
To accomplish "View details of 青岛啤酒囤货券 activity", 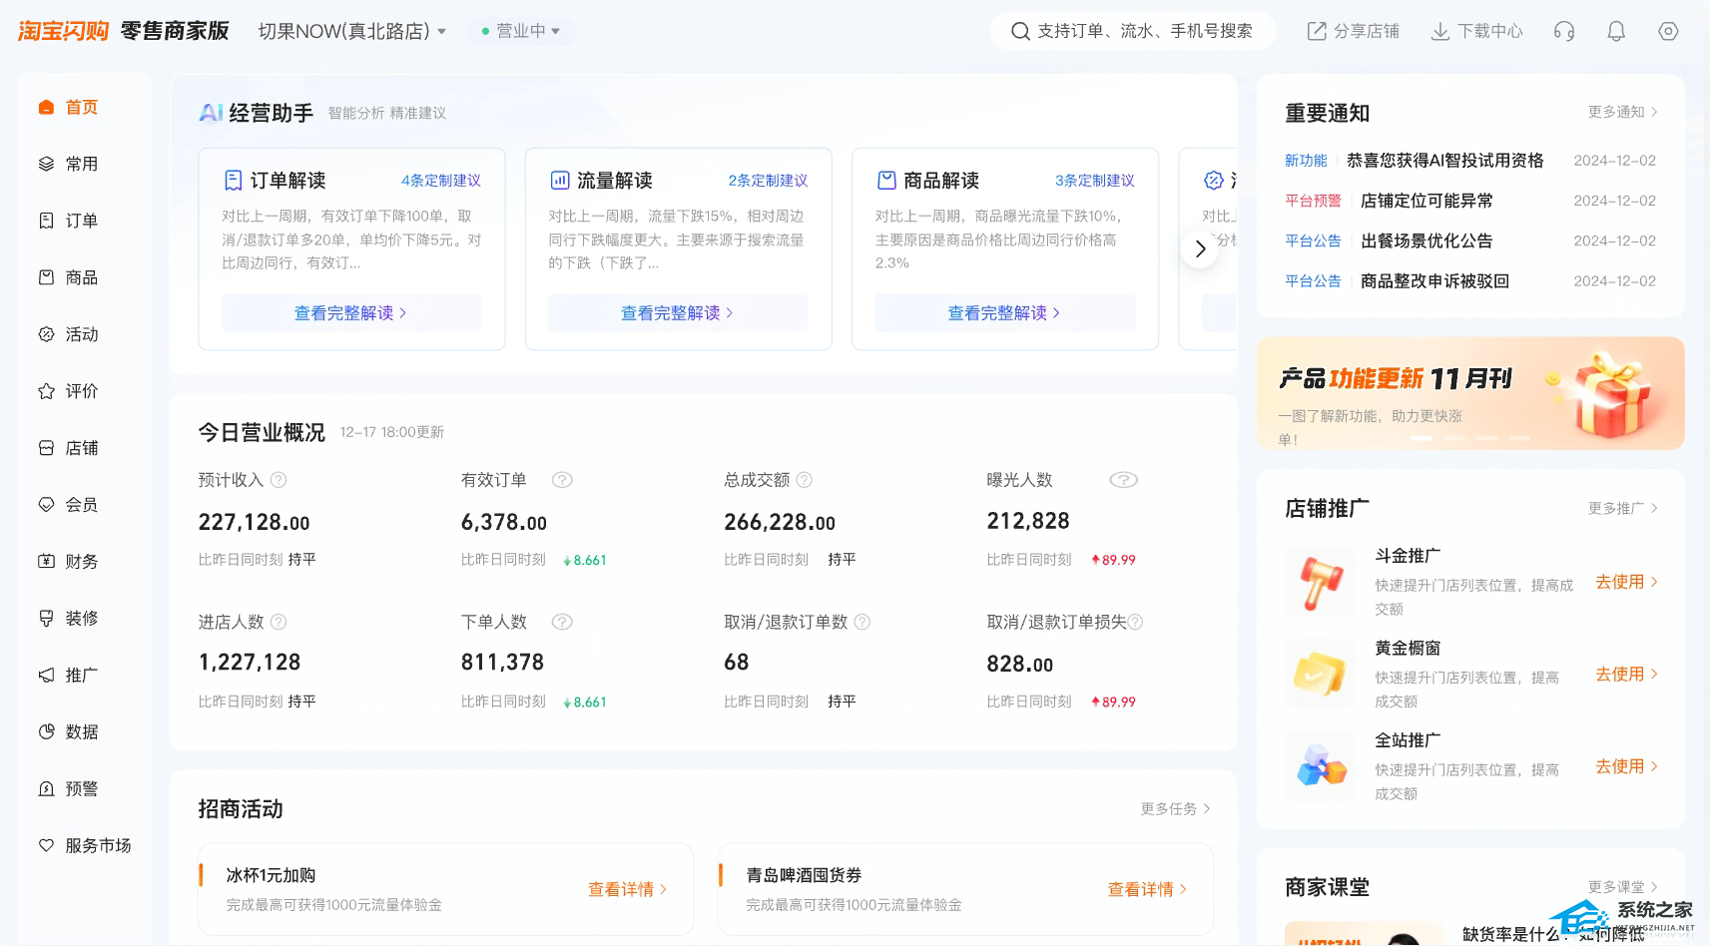I will [1148, 889].
